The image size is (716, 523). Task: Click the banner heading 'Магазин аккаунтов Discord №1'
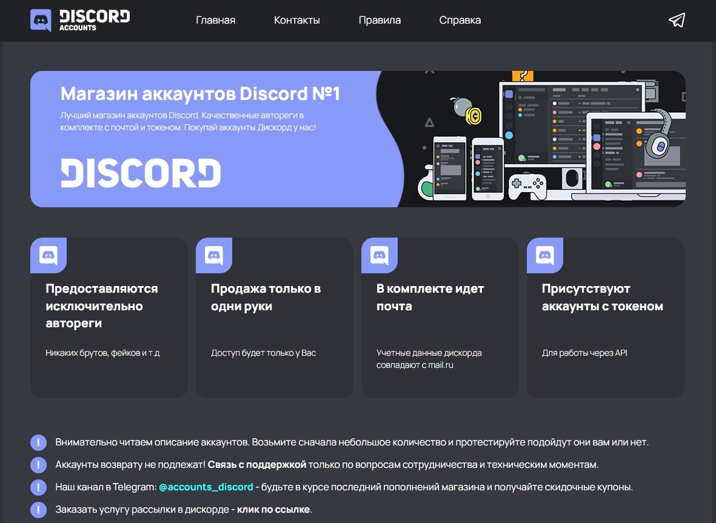201,93
